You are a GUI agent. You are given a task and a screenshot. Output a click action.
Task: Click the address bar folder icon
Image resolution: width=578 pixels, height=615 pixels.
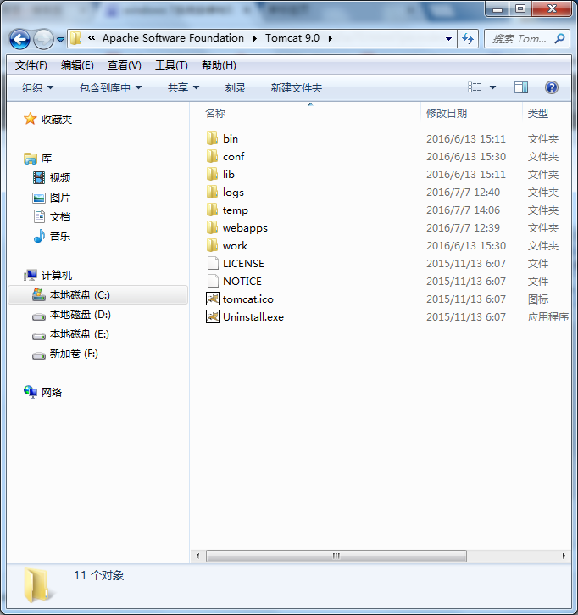tap(75, 38)
